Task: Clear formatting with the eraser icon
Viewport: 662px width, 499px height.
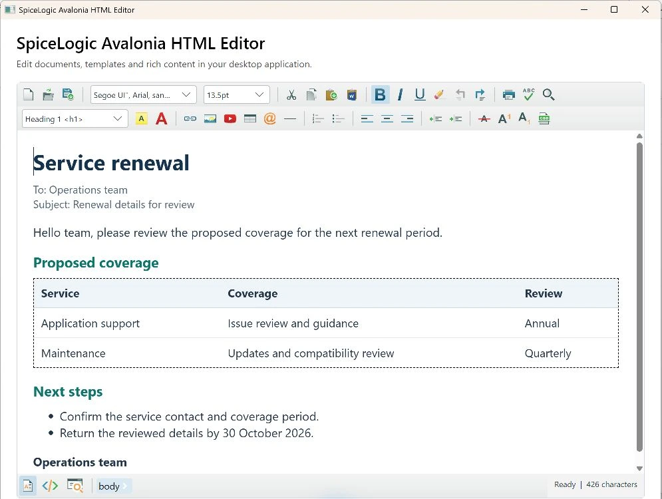Action: pyautogui.click(x=440, y=94)
